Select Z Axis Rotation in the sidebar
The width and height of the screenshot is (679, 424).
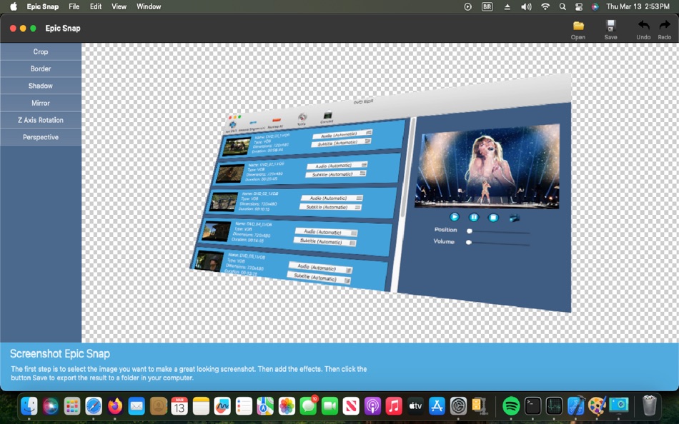click(x=41, y=120)
